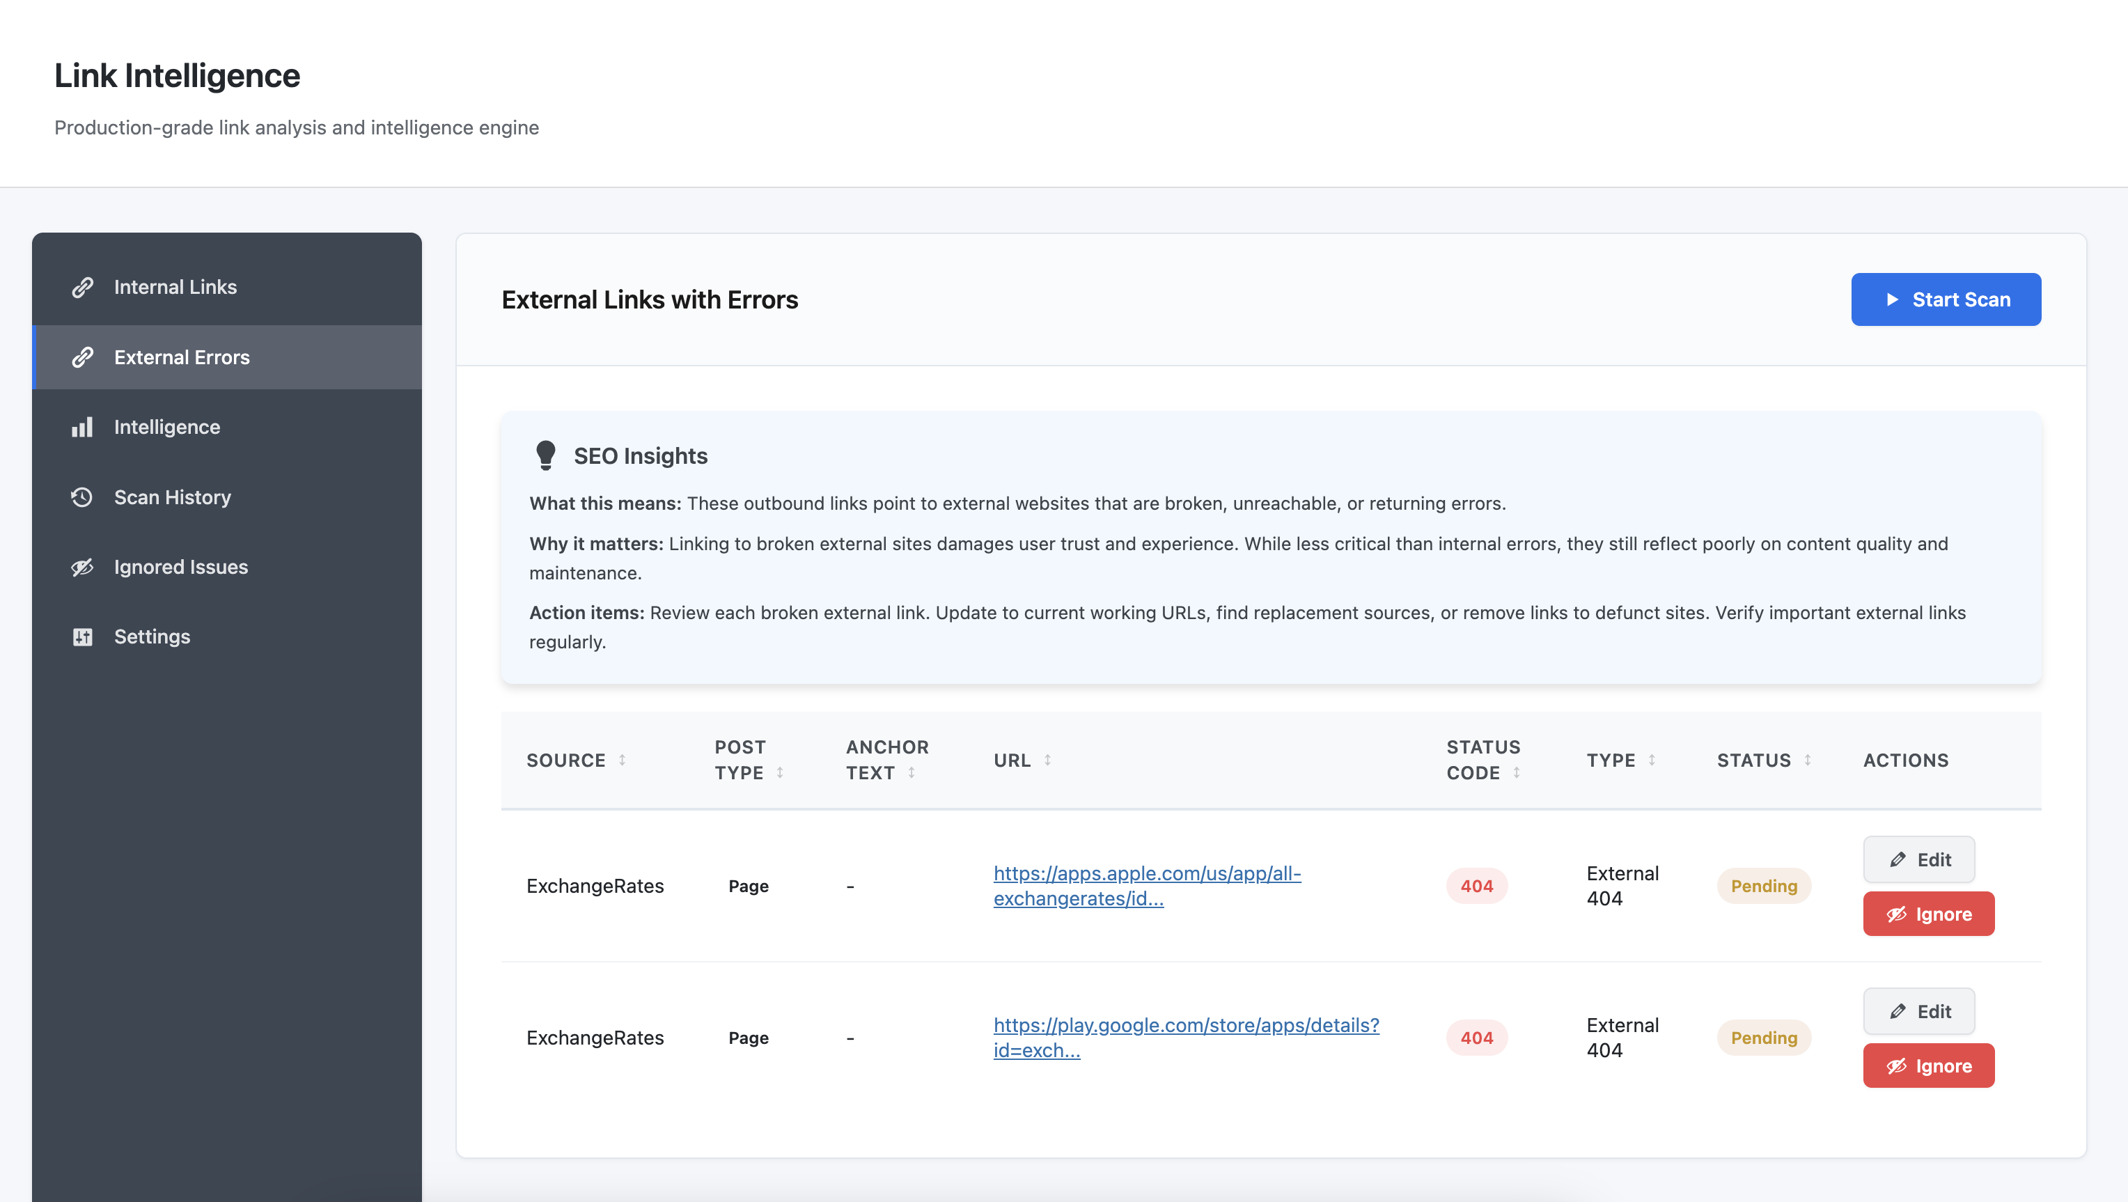2128x1202 pixels.
Task: Click the External Errors link icon
Action: point(81,357)
